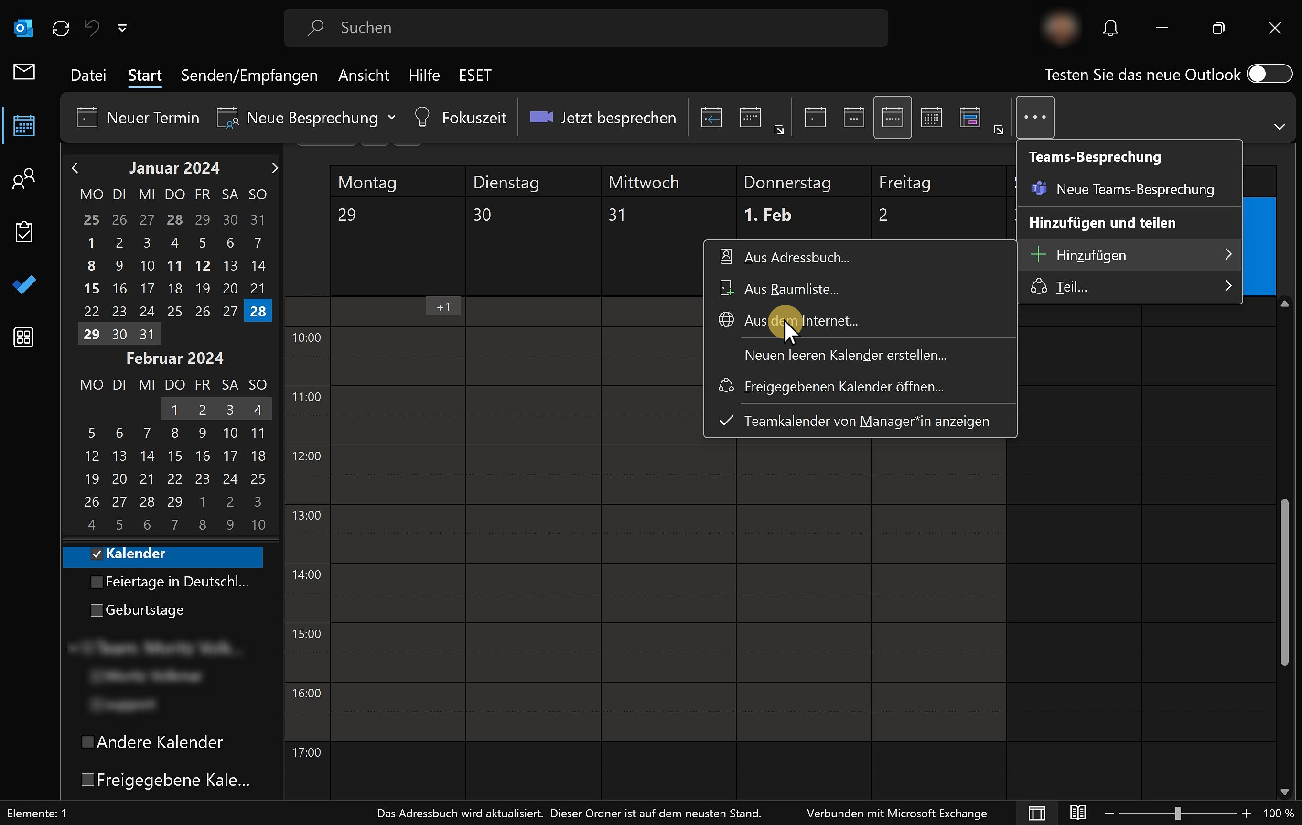Enable the 'Feiertage in Deutschland' calendar
1302x825 pixels.
click(x=97, y=582)
